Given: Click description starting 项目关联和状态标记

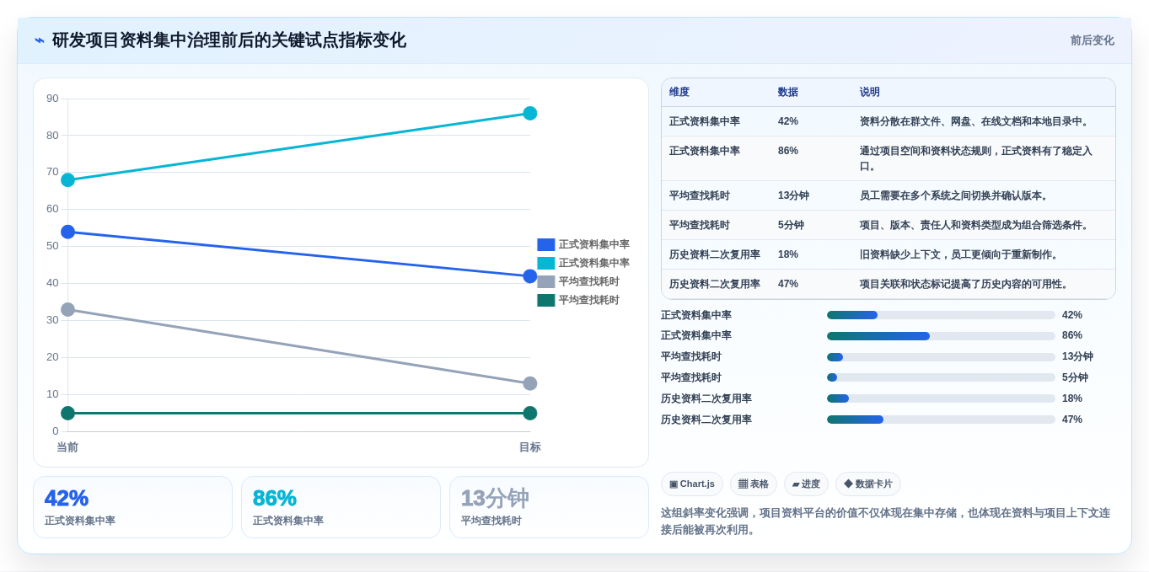Looking at the screenshot, I should tap(965, 284).
